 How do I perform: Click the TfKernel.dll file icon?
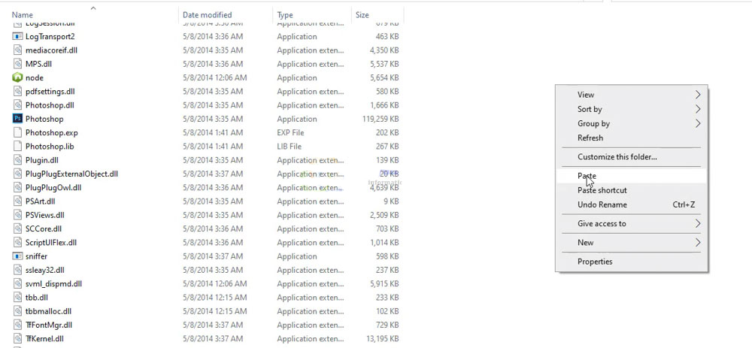(17, 338)
